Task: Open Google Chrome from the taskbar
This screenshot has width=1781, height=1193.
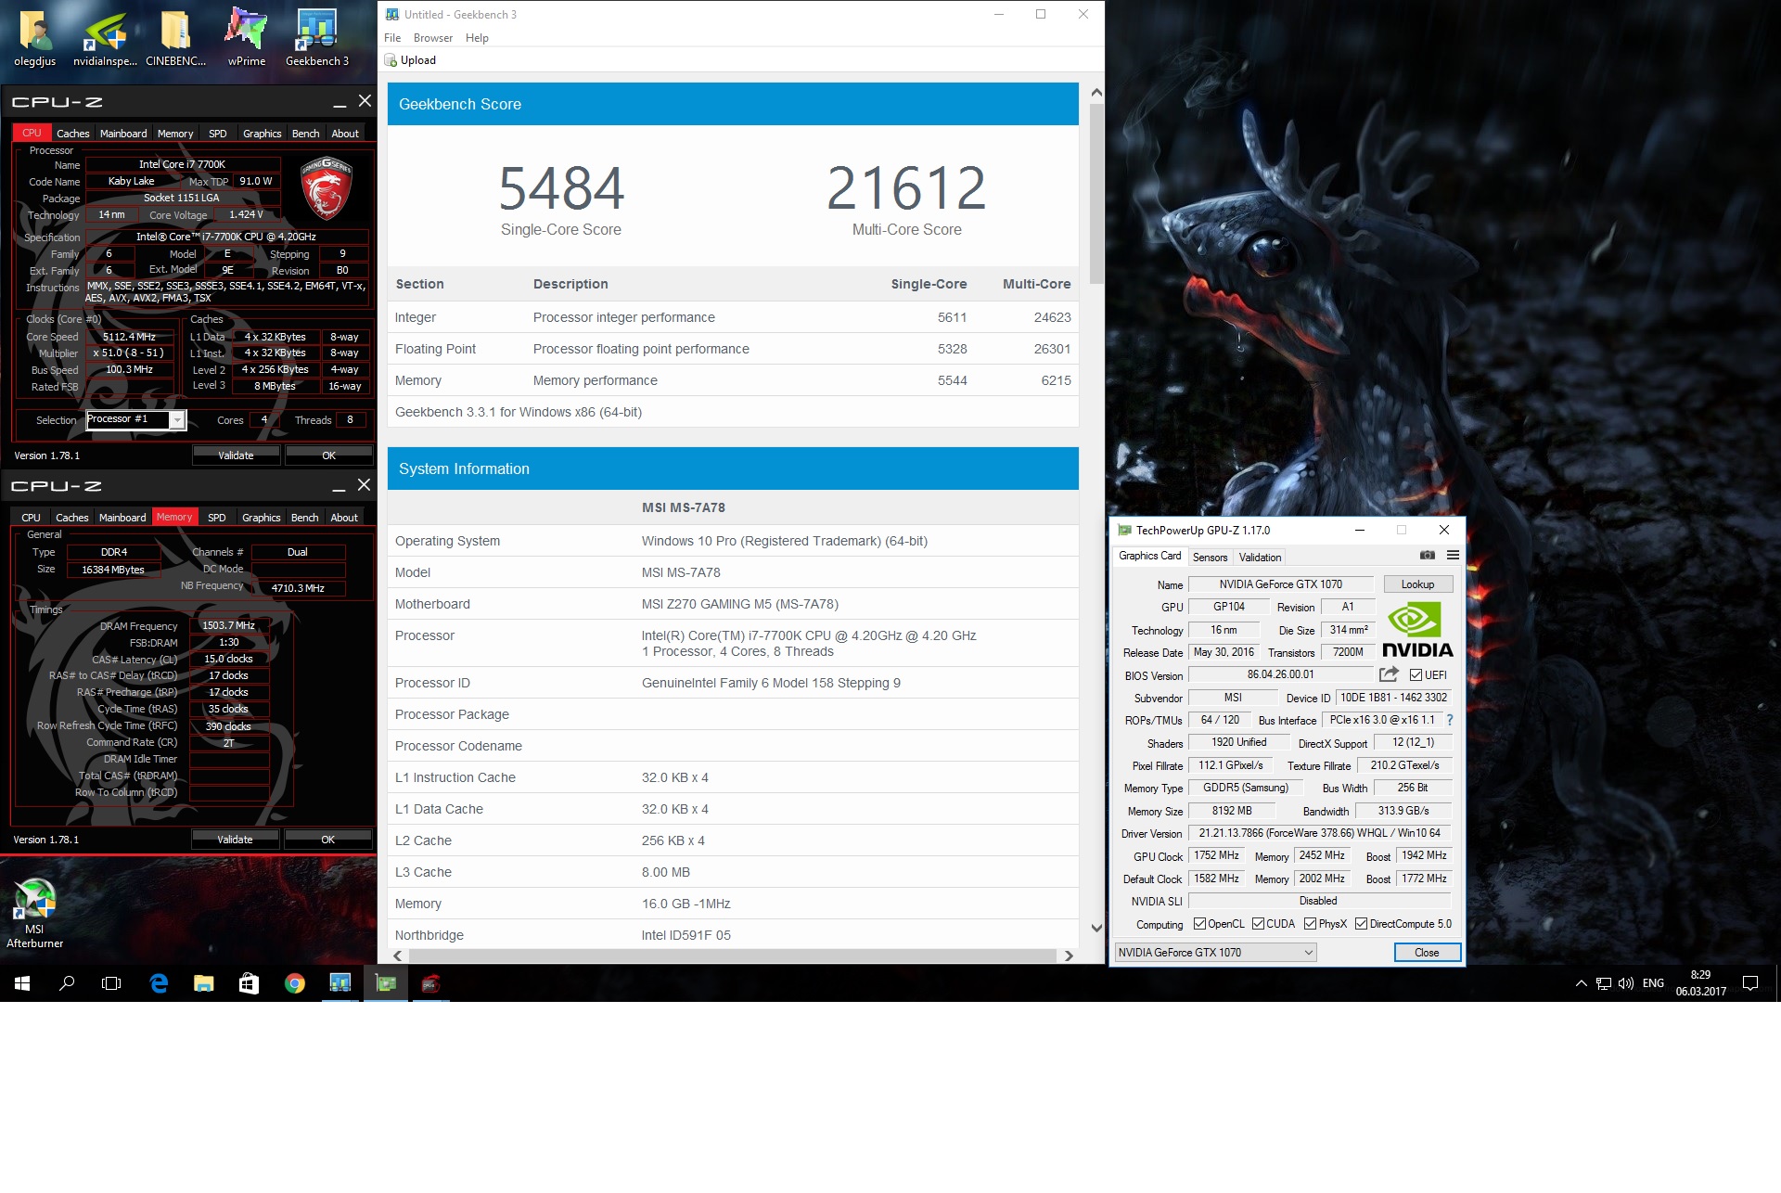Action: pyautogui.click(x=295, y=983)
